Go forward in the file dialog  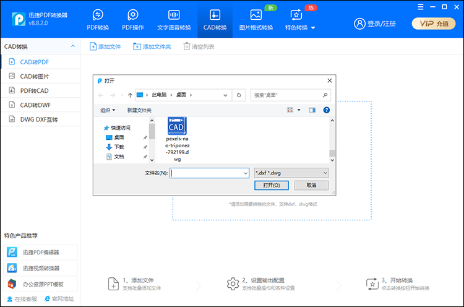113,95
